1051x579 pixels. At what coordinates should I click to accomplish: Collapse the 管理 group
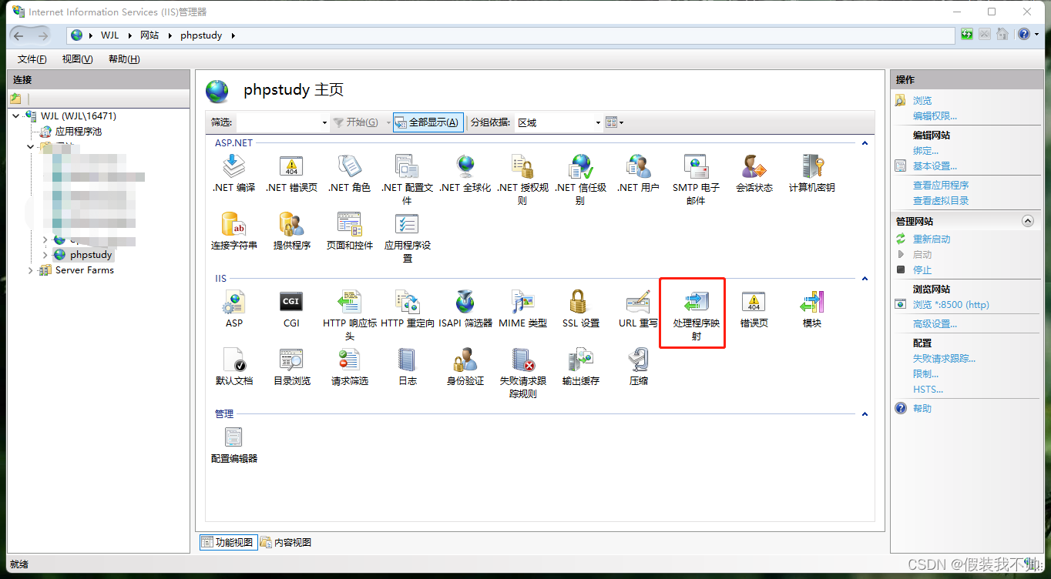pyautogui.click(x=865, y=414)
